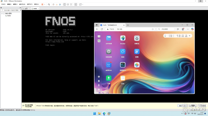Open the 帮助(H) menu
This screenshot has width=208, height=116.
coord(36,4)
